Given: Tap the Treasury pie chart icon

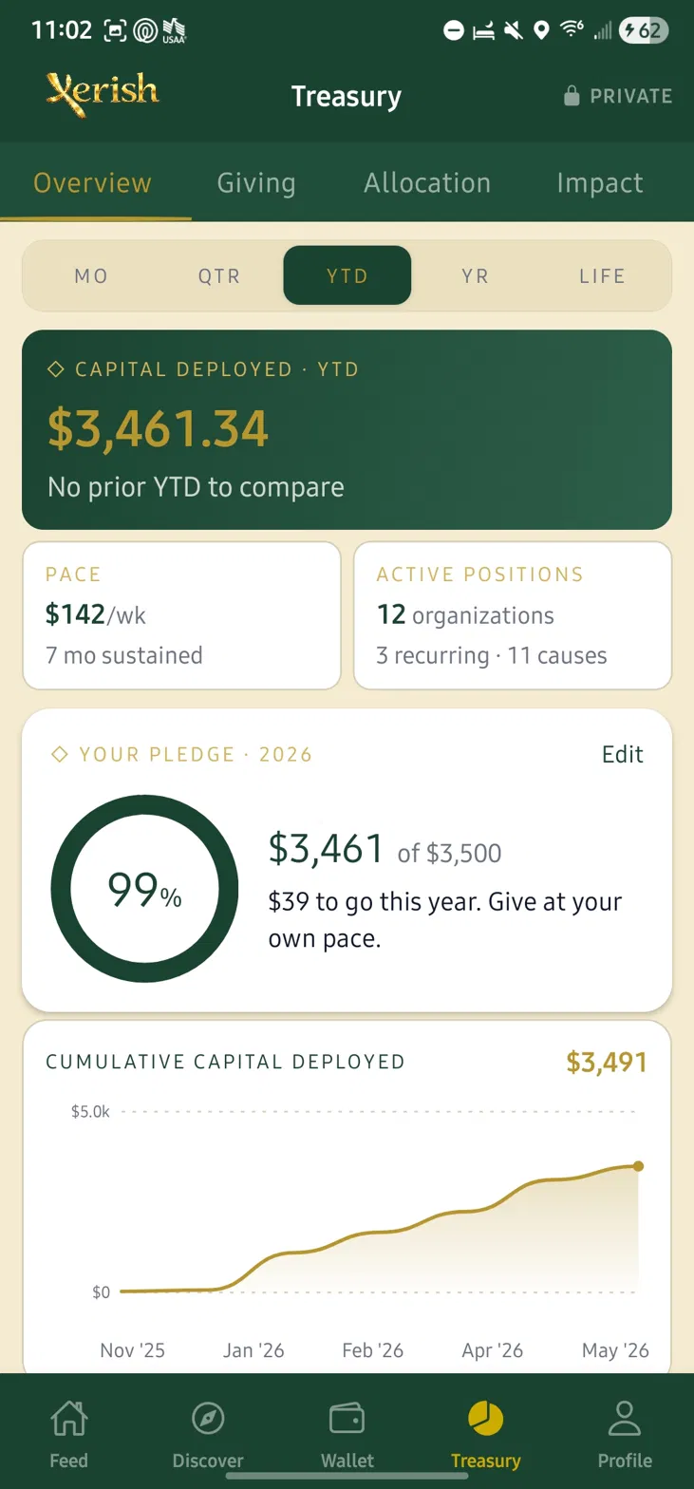Looking at the screenshot, I should (485, 1419).
